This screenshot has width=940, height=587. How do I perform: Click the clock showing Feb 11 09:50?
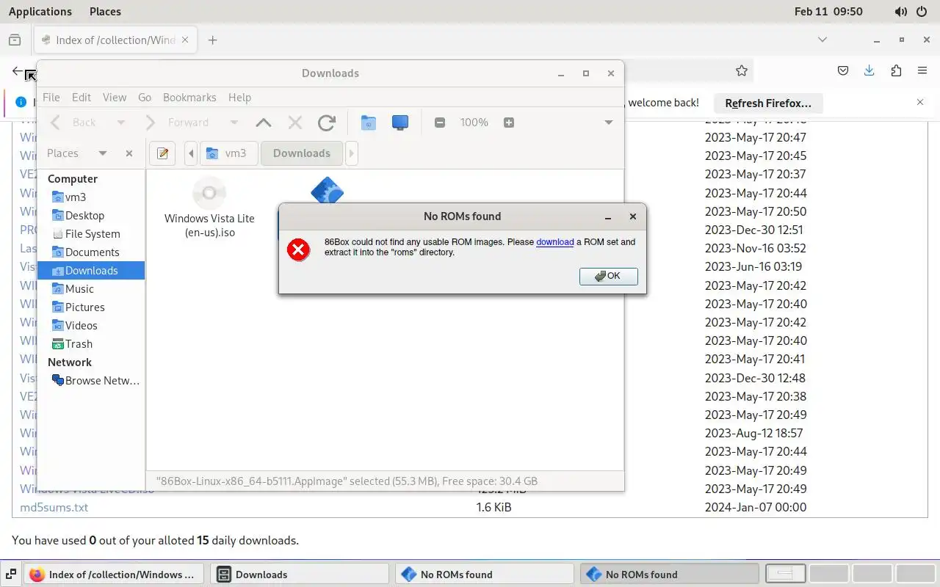pyautogui.click(x=828, y=12)
